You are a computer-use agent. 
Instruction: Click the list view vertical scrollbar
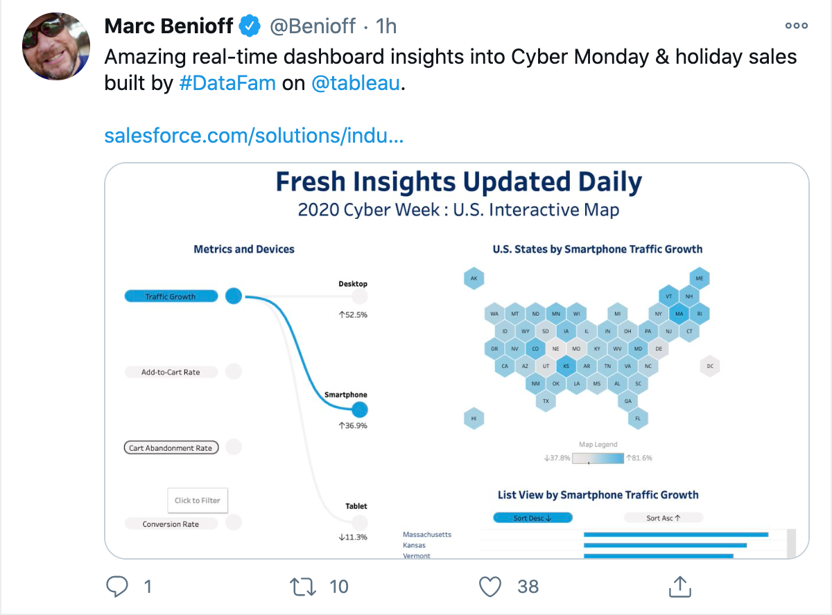click(x=791, y=543)
